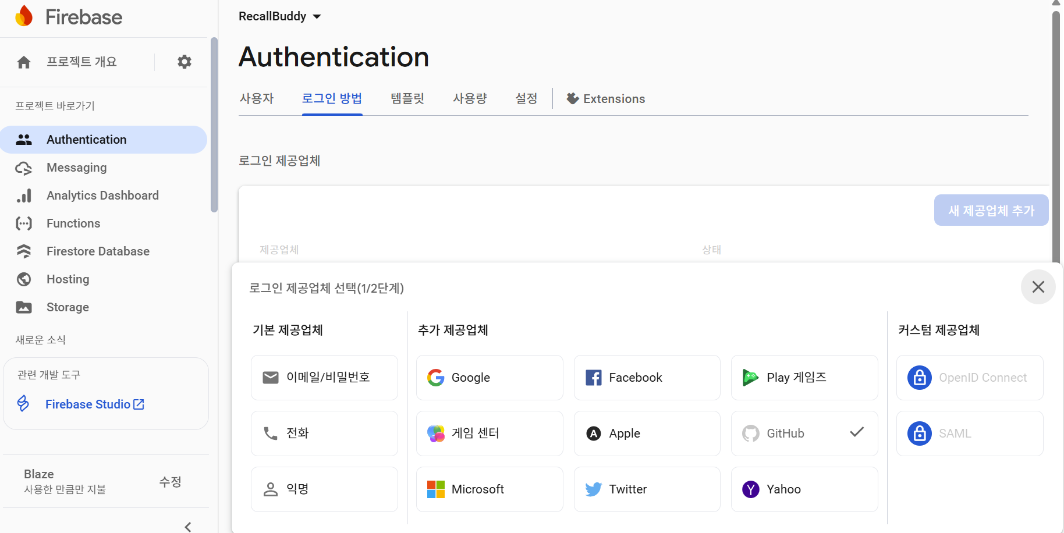
Task: Click the Storage image icon
Action: tap(24, 307)
